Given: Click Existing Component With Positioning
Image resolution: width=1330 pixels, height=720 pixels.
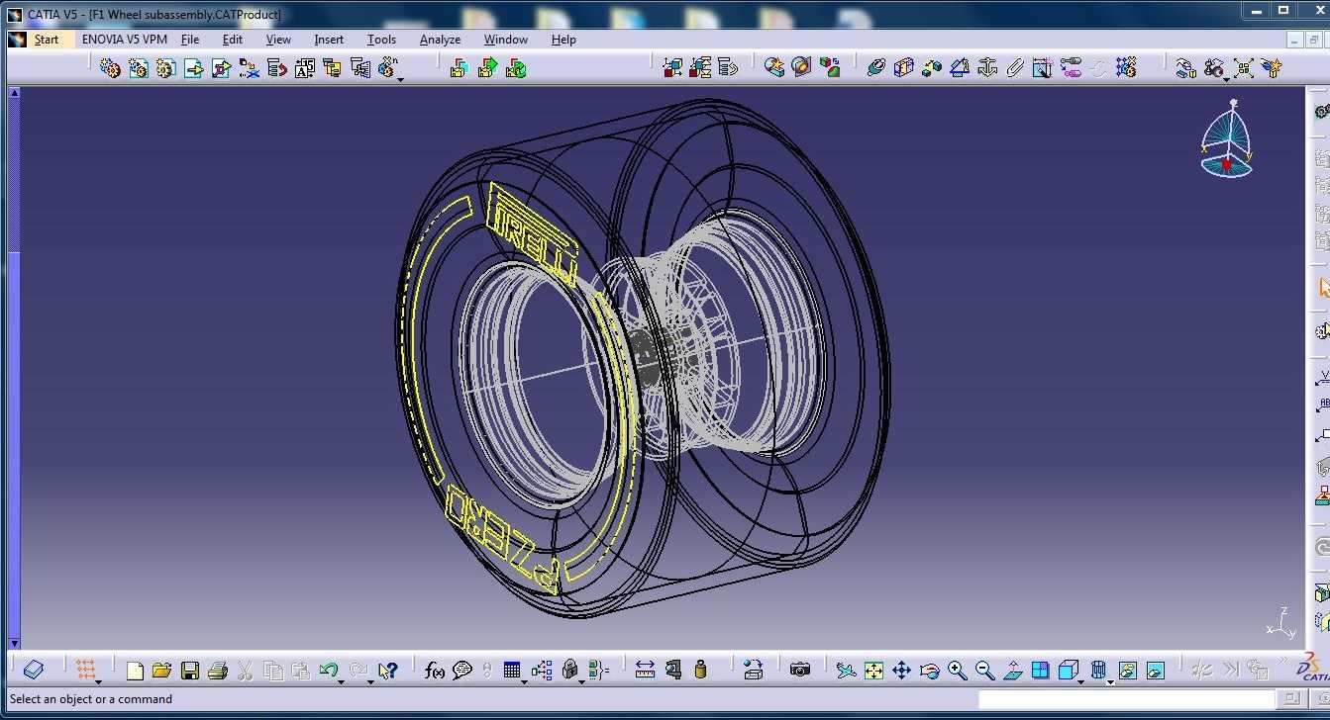Looking at the screenshot, I should 222,67.
